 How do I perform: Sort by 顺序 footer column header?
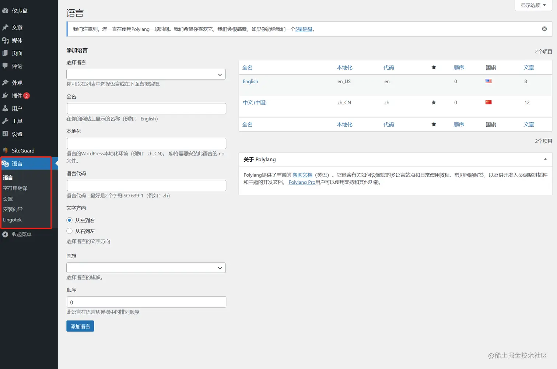(459, 124)
